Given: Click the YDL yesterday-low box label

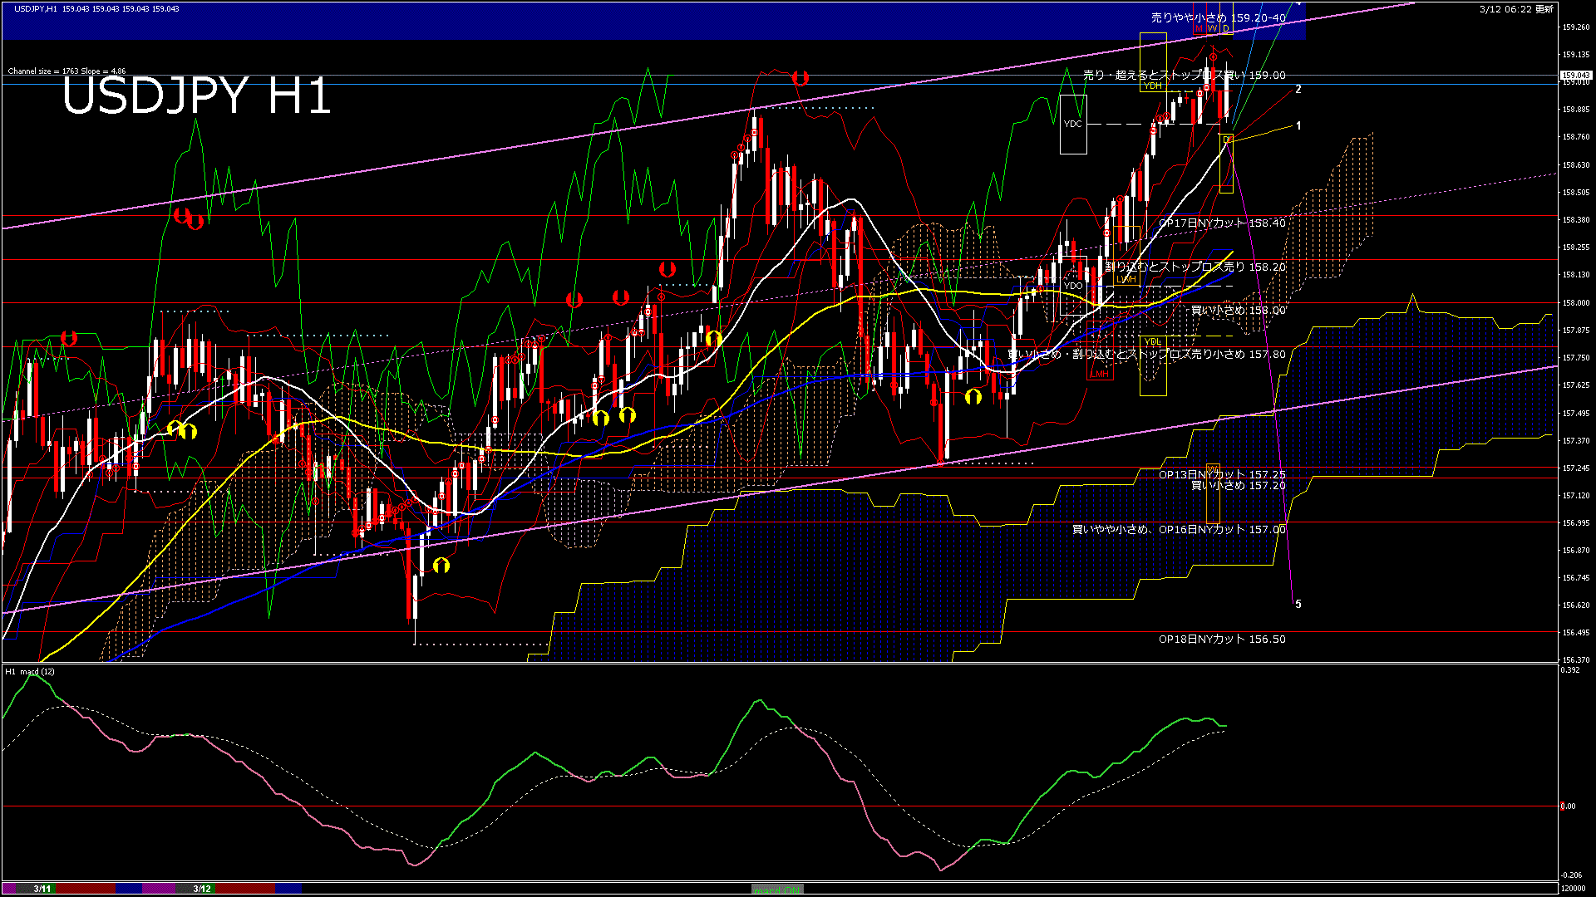Looking at the screenshot, I should (x=1152, y=342).
